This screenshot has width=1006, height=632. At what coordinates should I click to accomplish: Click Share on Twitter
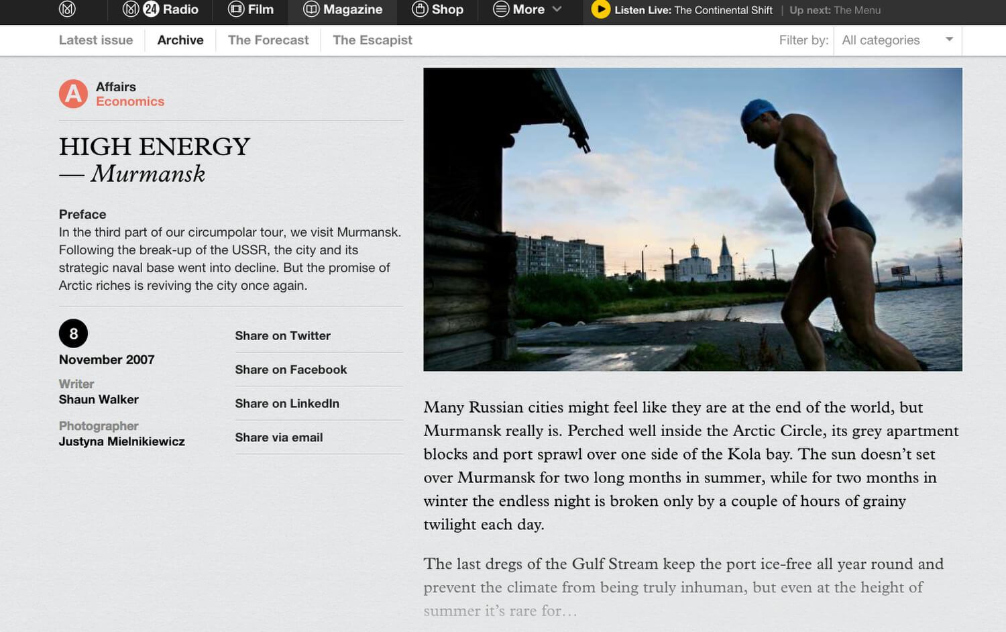pyautogui.click(x=283, y=335)
